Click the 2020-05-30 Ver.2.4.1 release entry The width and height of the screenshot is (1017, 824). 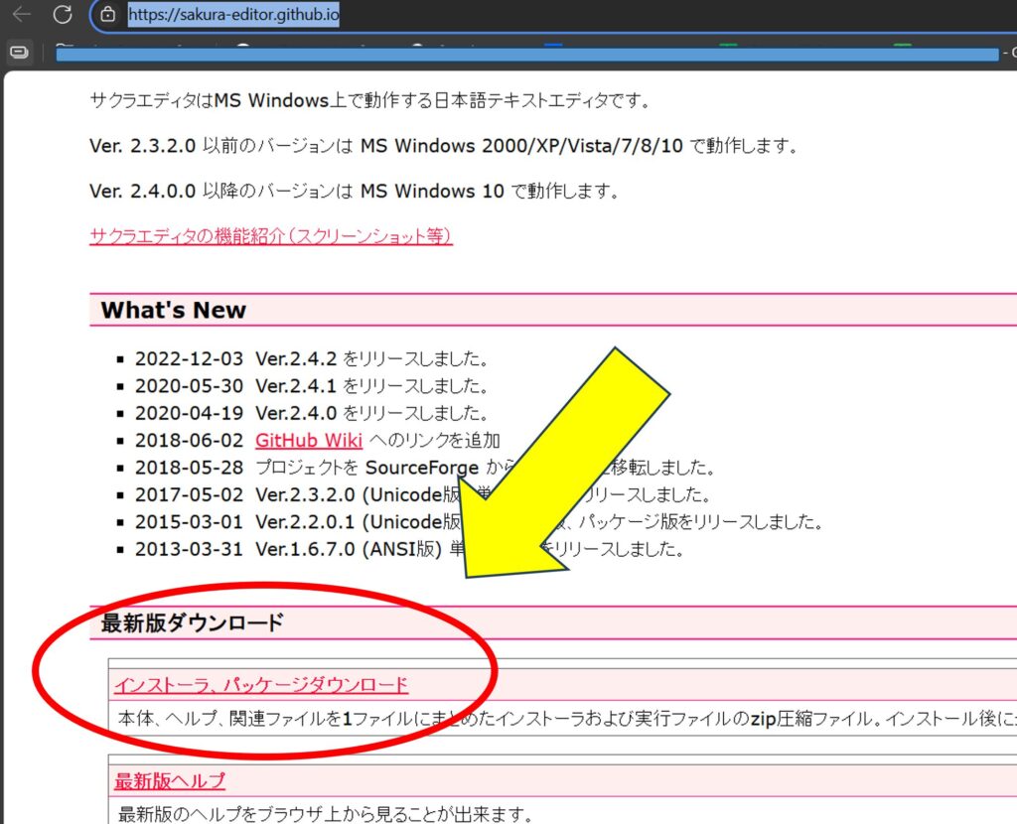point(310,385)
